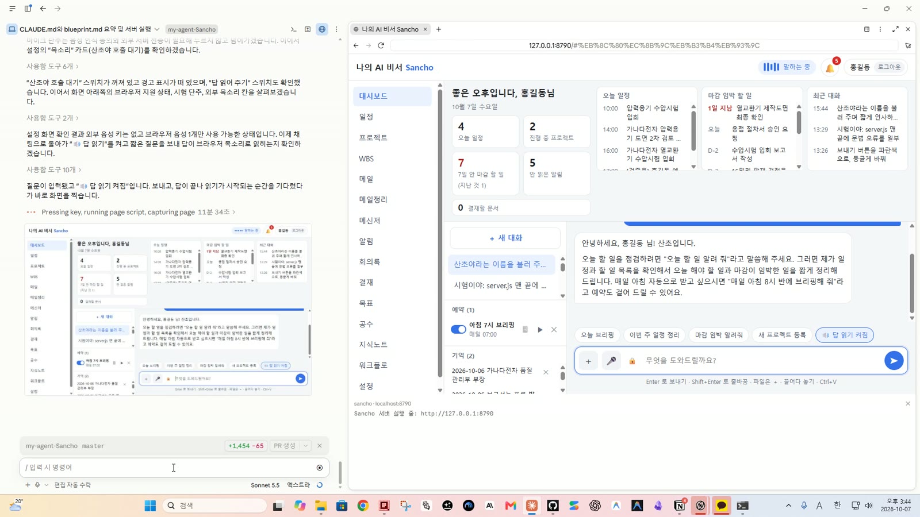Open a new preview tab with the plus icon

click(x=439, y=29)
